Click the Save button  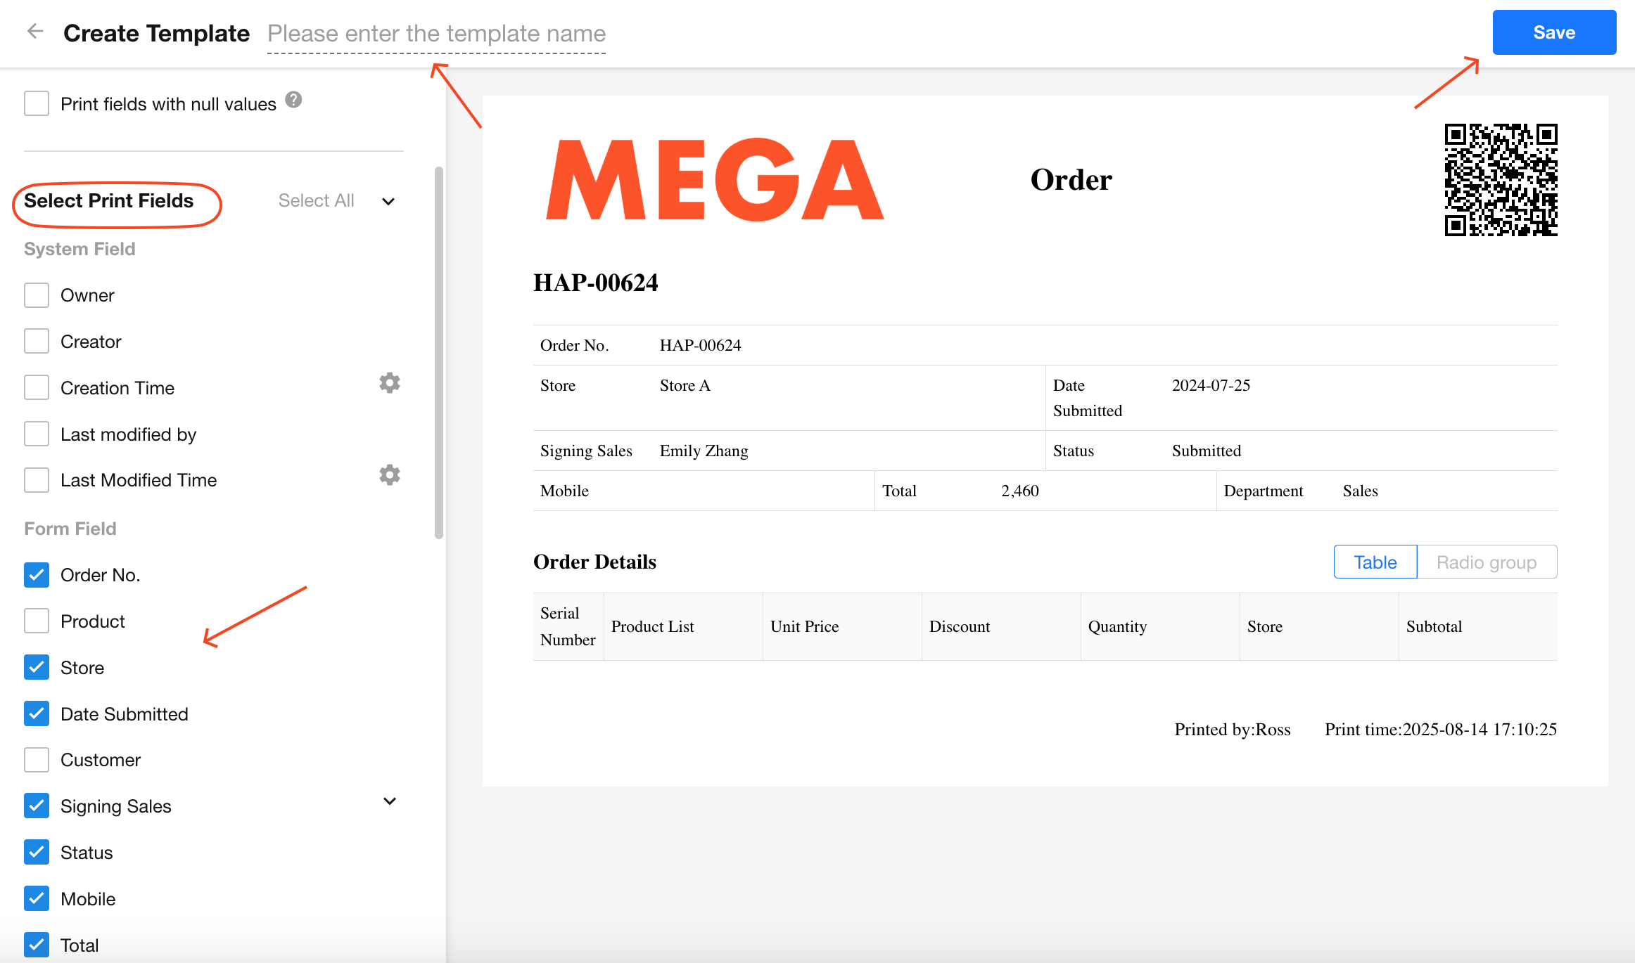[x=1553, y=32]
